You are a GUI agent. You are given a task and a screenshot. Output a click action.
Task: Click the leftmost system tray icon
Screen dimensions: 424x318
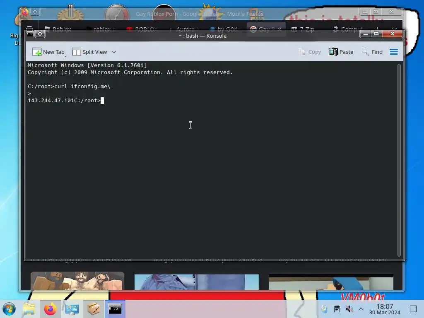tap(324, 309)
